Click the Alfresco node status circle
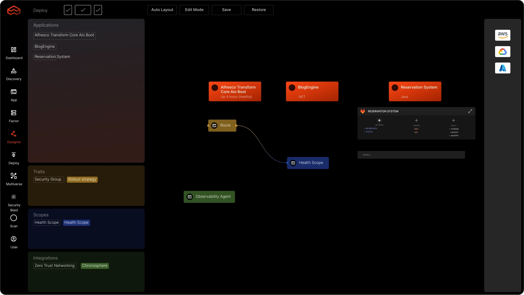This screenshot has width=524, height=295. coord(215,87)
